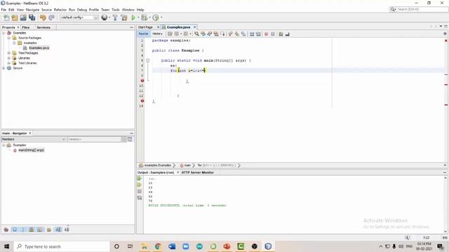Click the New Project toolbar icon
Screen dimensions: 449x252
15,17
